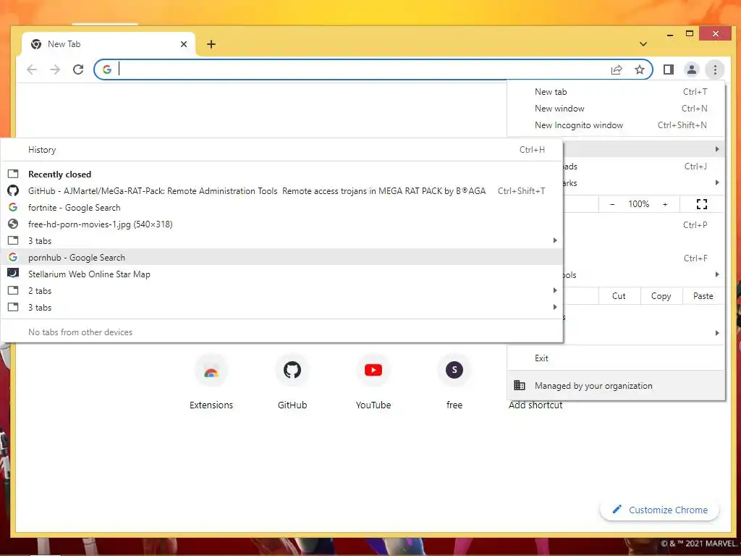Open the YouTube shortcut tile

373,382
